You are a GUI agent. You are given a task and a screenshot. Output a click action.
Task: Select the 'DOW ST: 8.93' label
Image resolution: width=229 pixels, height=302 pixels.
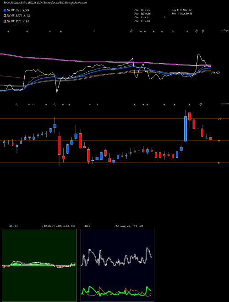click(18, 10)
